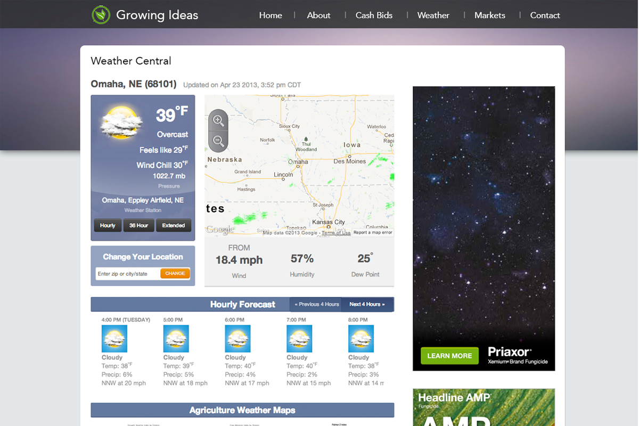This screenshot has height=426, width=639.
Task: Click the current conditions overcast sun icon
Action: 121,122
